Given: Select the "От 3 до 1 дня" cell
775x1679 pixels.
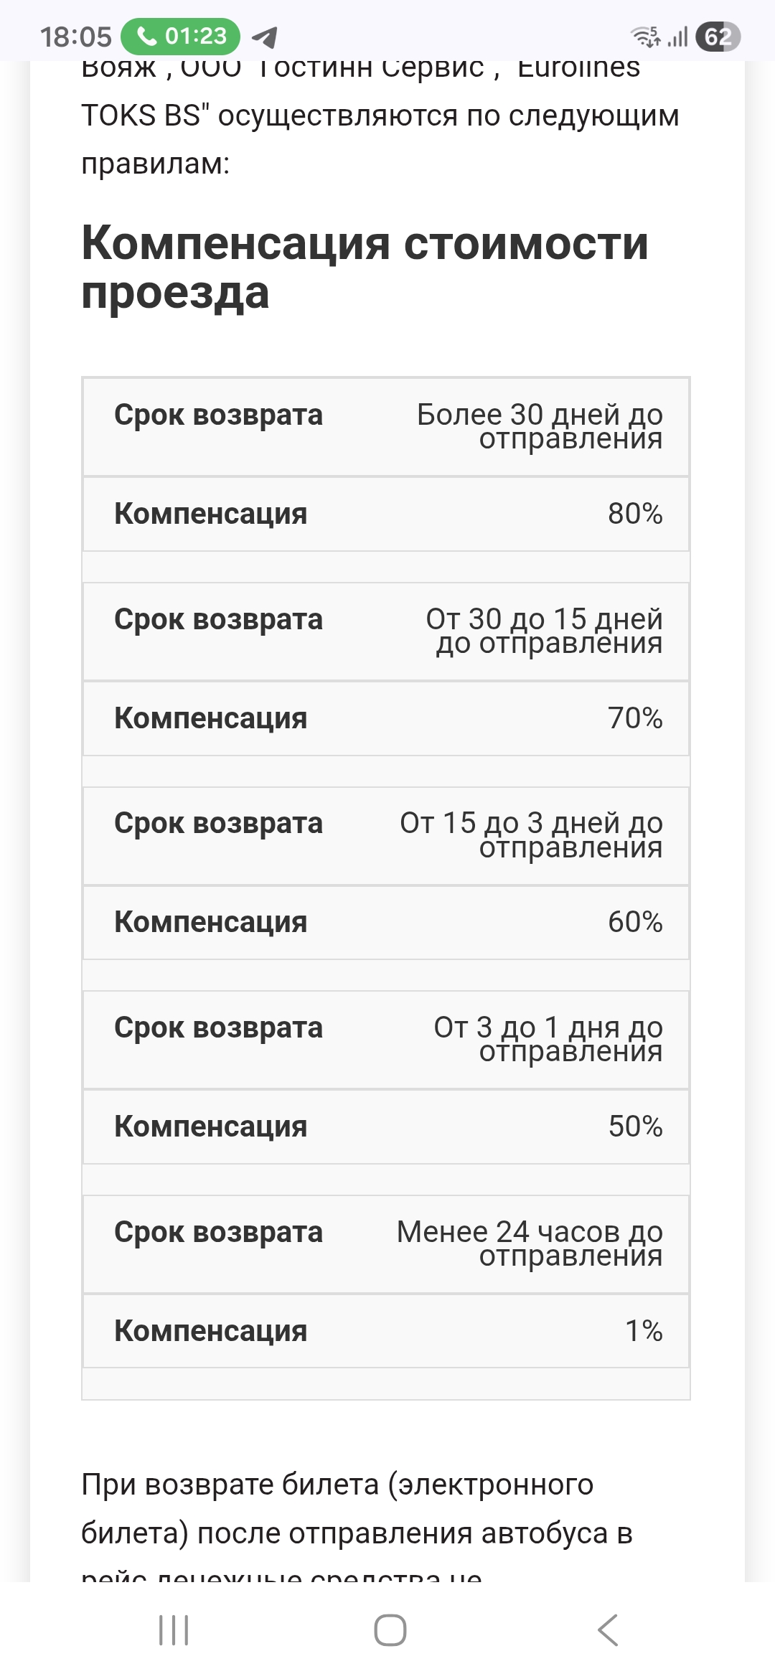Looking at the screenshot, I should point(548,1039).
